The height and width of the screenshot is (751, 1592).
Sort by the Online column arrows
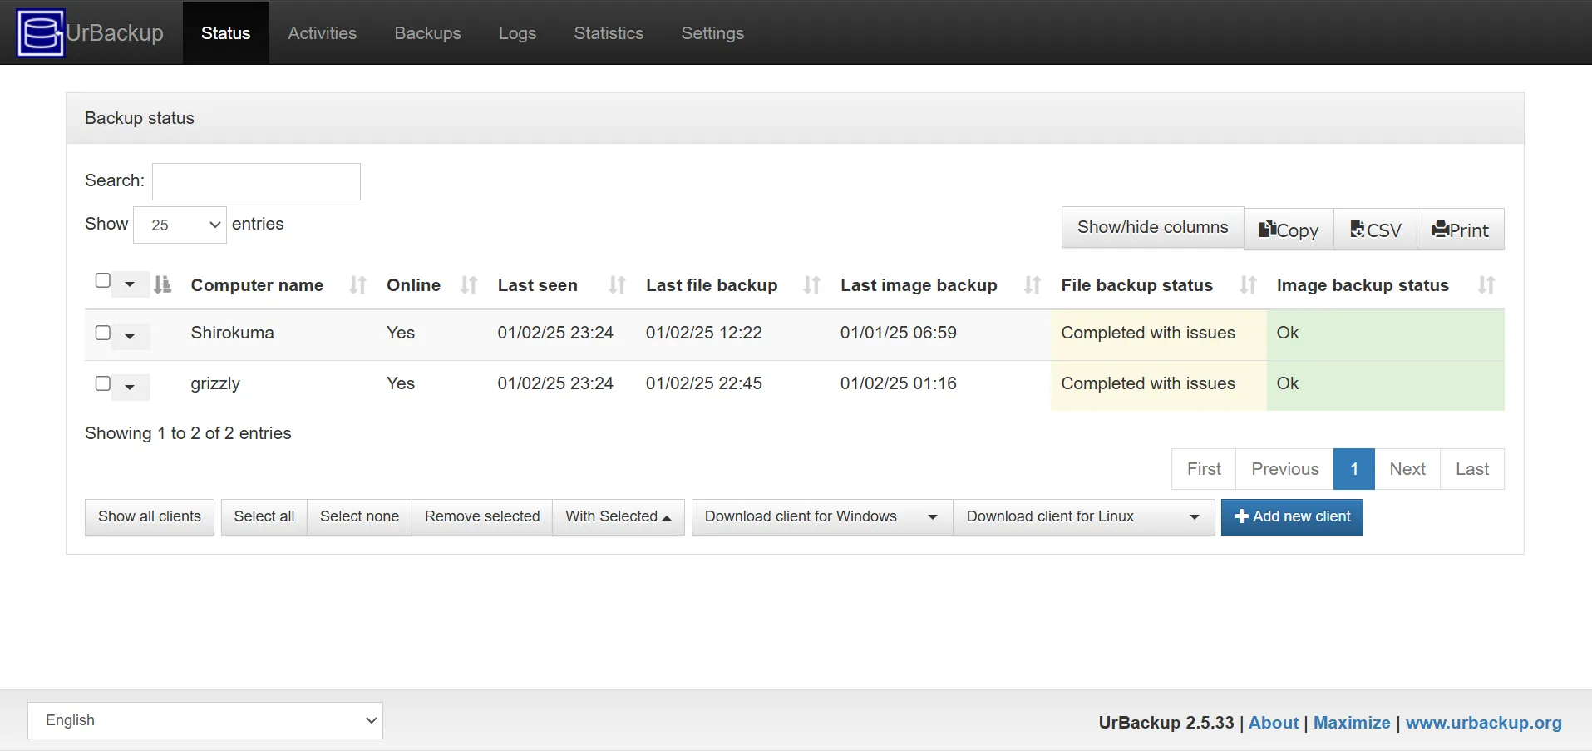[x=469, y=285]
